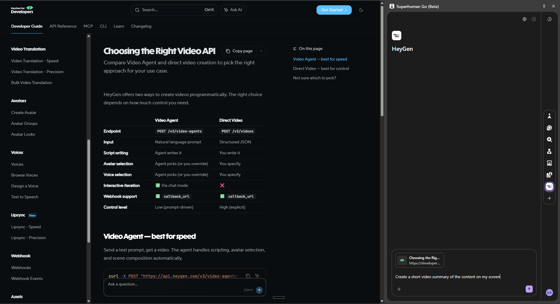Select the MCP tab
This screenshot has height=304, width=560.
88,26
